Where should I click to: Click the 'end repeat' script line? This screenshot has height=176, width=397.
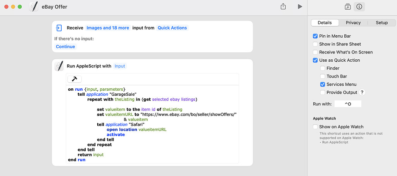click(100, 145)
